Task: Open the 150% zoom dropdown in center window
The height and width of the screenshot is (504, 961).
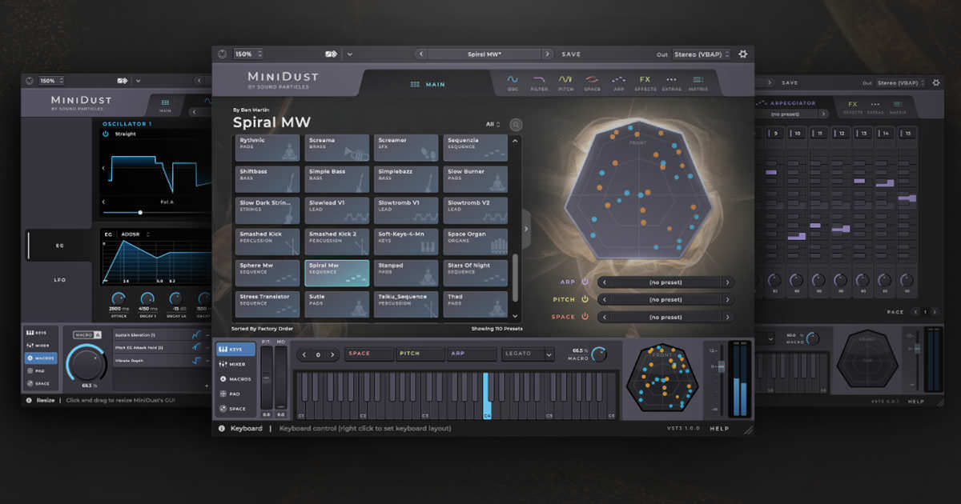Action: point(247,54)
